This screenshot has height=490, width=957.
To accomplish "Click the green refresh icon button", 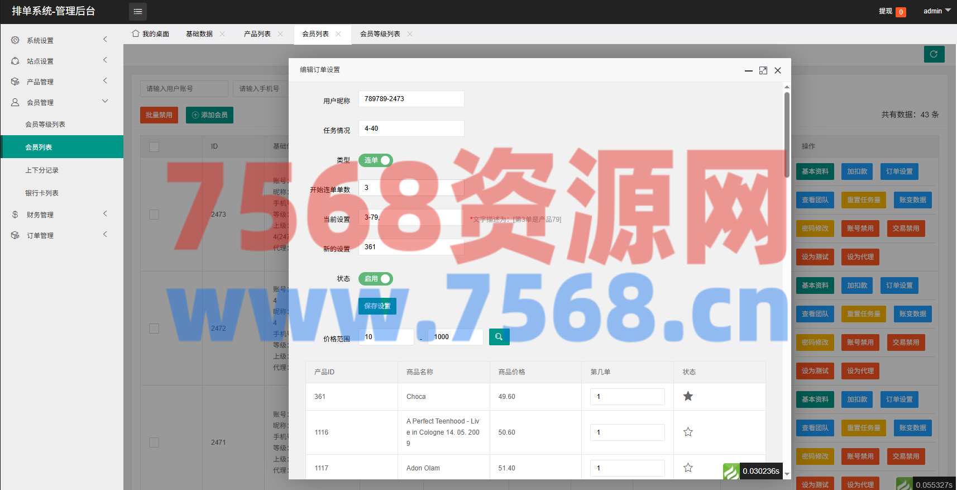I will pos(934,54).
